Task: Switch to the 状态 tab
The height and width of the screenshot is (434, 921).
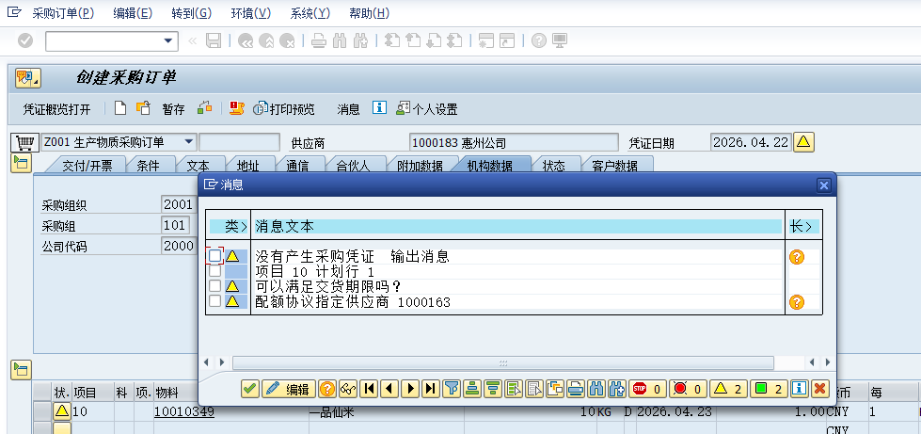Action: 553,166
